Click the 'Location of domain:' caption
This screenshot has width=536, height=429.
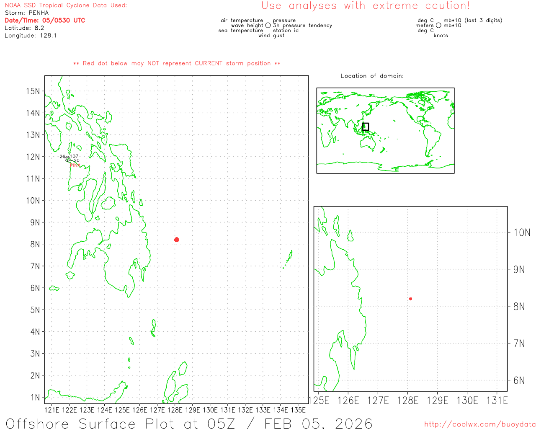click(x=372, y=76)
